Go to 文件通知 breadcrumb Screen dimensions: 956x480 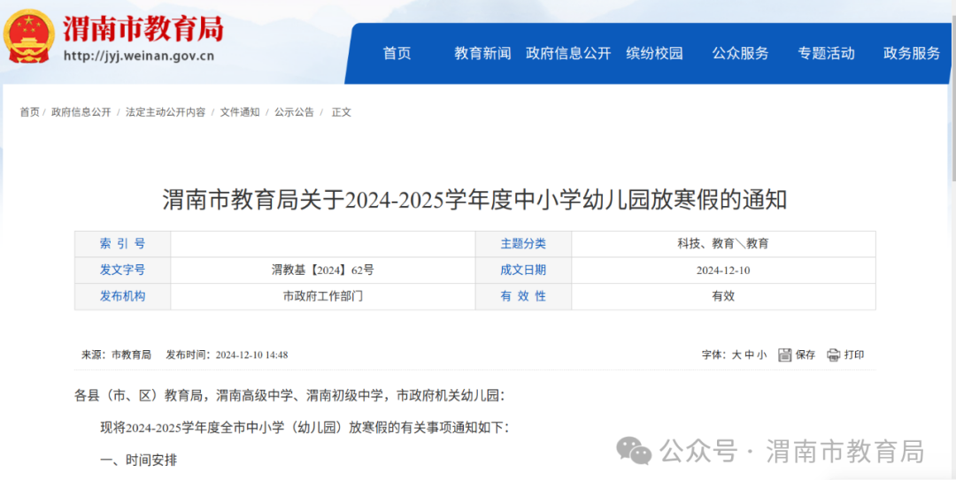[240, 112]
